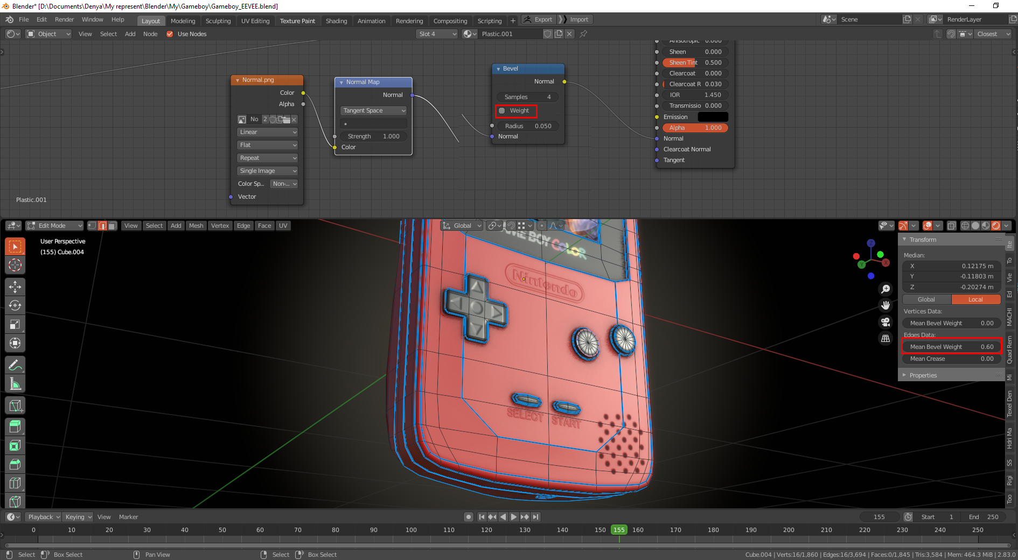The image size is (1018, 560).
Task: Select the Loop Cut tool
Action: coord(15,483)
